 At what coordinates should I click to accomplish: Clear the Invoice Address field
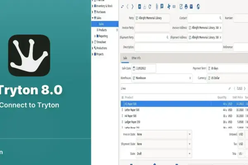pos(220,28)
